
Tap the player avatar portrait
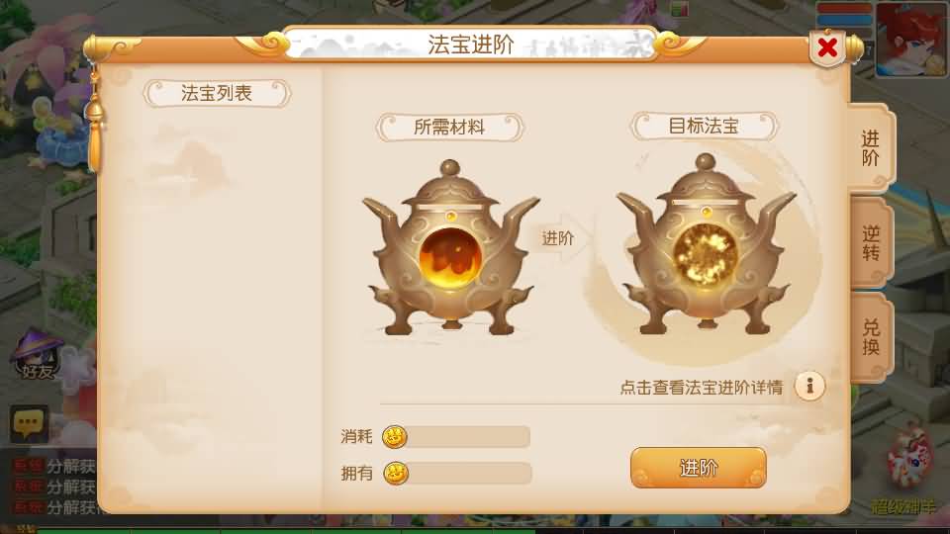point(910,40)
